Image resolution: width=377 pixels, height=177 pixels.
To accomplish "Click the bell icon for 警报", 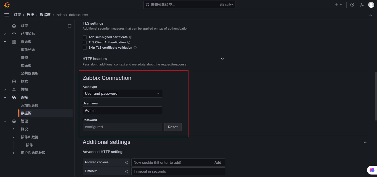I will [x=14, y=89].
